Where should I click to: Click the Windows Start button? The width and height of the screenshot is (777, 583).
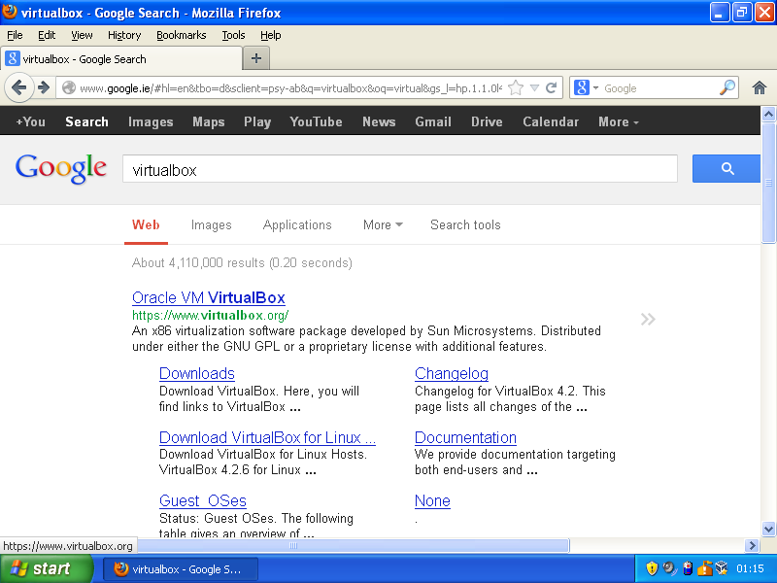tap(47, 568)
